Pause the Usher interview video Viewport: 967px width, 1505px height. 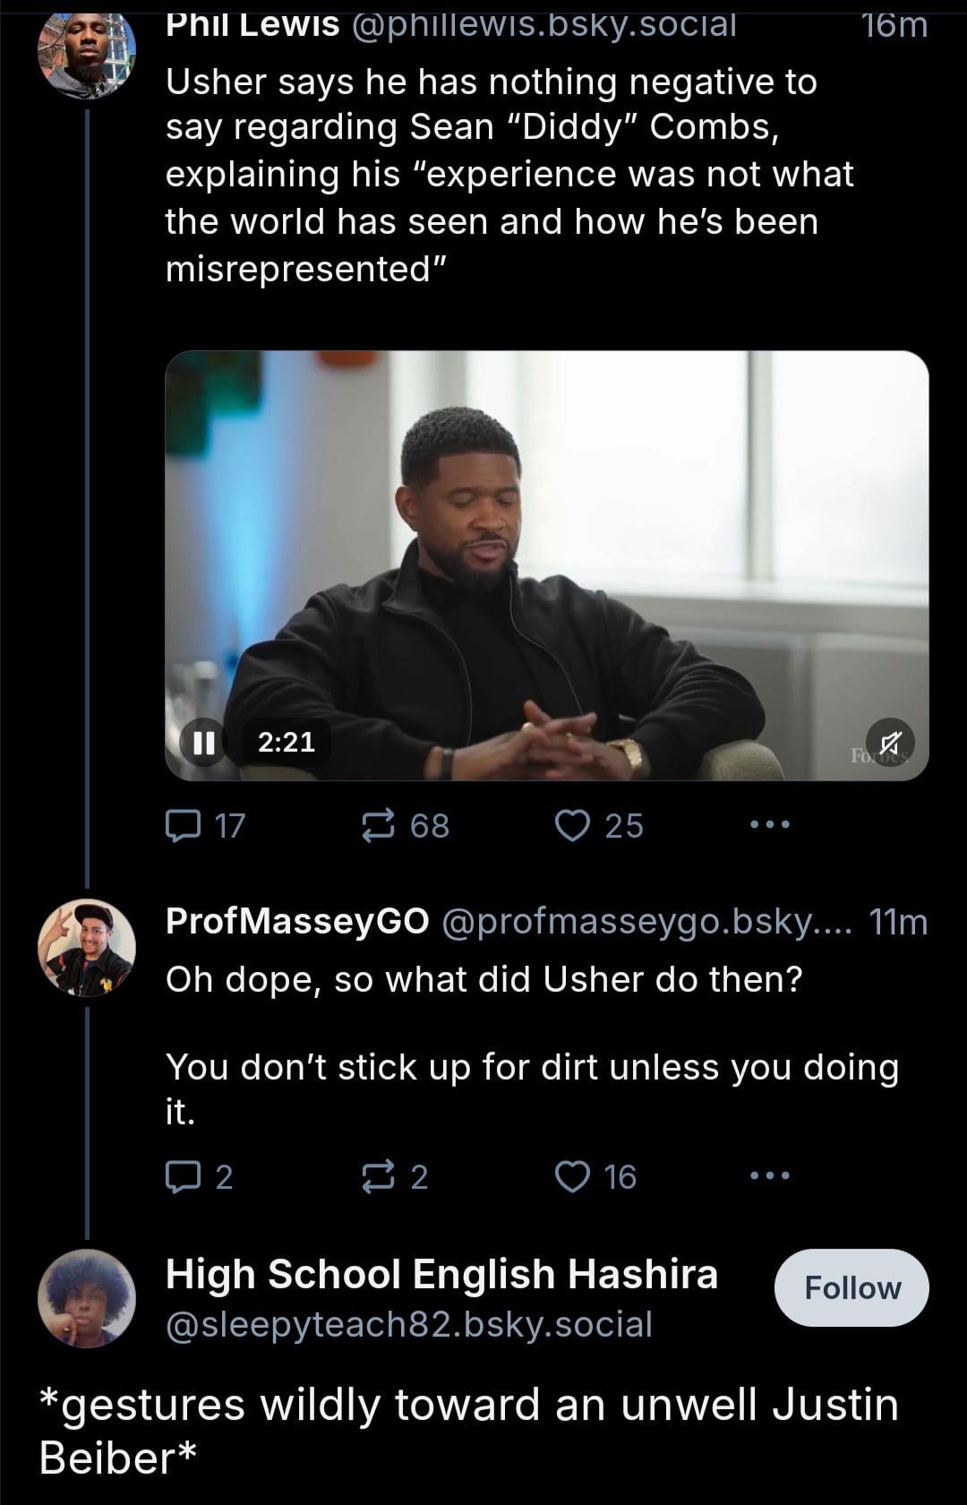pos(204,742)
